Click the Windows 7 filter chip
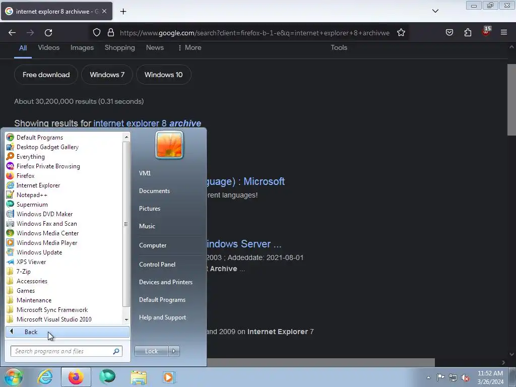This screenshot has width=516, height=387. click(x=107, y=75)
